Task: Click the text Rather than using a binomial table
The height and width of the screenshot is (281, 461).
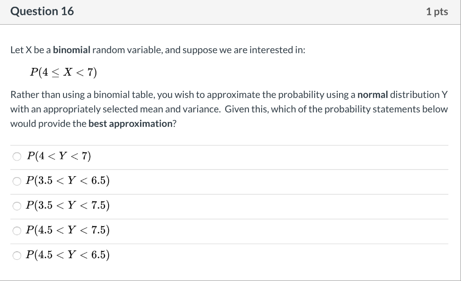Action: tap(82, 94)
